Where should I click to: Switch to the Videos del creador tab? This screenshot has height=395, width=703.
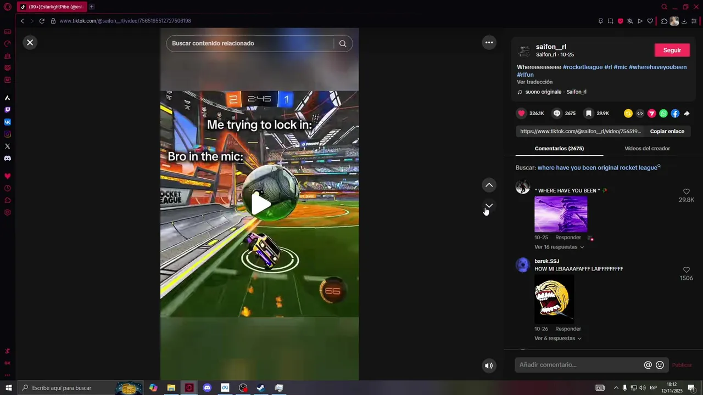pyautogui.click(x=647, y=149)
